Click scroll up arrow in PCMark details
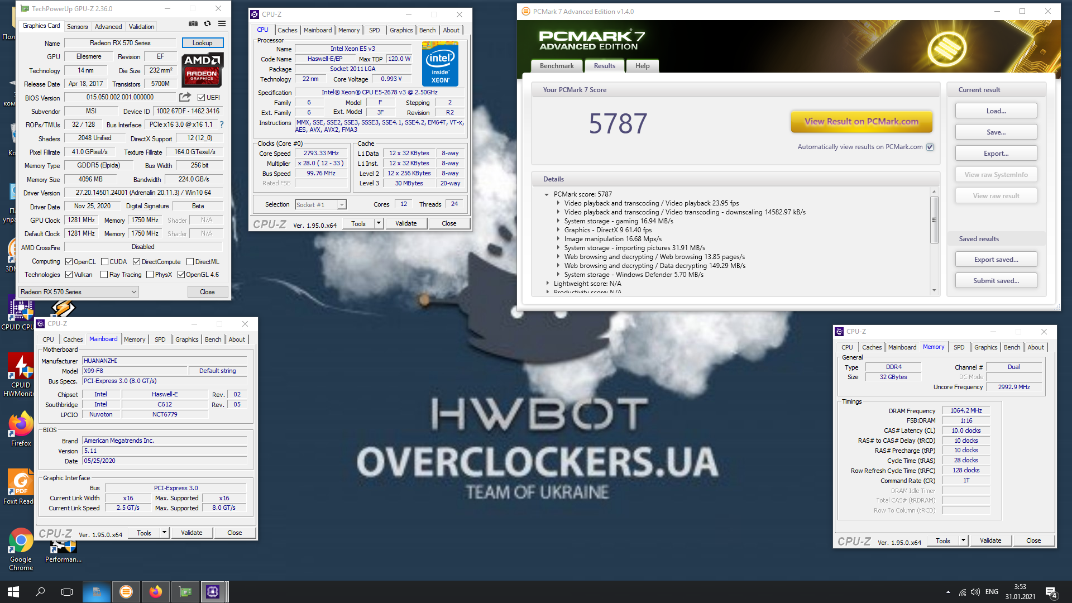1072x603 pixels. [x=934, y=192]
